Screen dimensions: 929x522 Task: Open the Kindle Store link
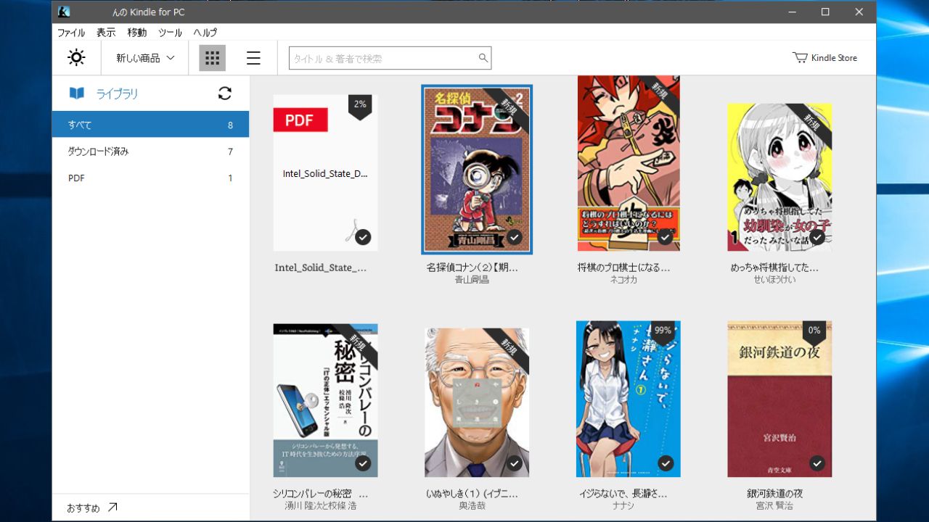coord(824,58)
